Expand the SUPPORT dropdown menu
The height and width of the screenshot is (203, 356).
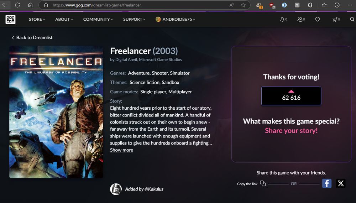[x=134, y=20]
